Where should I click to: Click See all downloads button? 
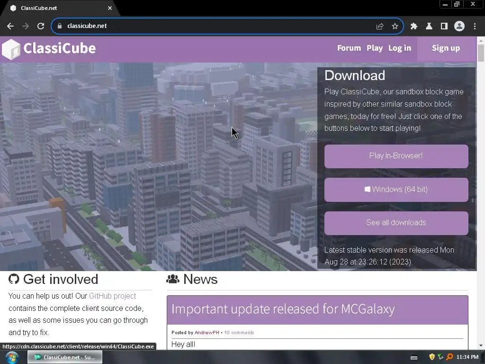pos(396,223)
